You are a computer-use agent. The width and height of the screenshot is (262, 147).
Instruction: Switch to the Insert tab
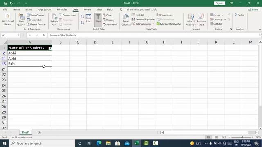(29, 9)
